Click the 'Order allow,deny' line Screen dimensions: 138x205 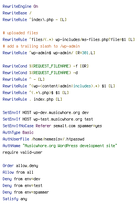tap(20, 166)
